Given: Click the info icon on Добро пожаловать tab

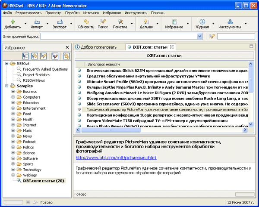Looking at the screenshot, I should [77, 47].
